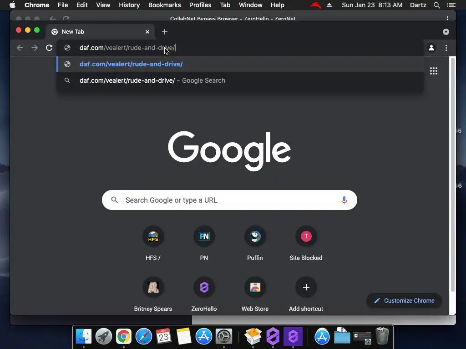Open the PN shortcut

(204, 244)
